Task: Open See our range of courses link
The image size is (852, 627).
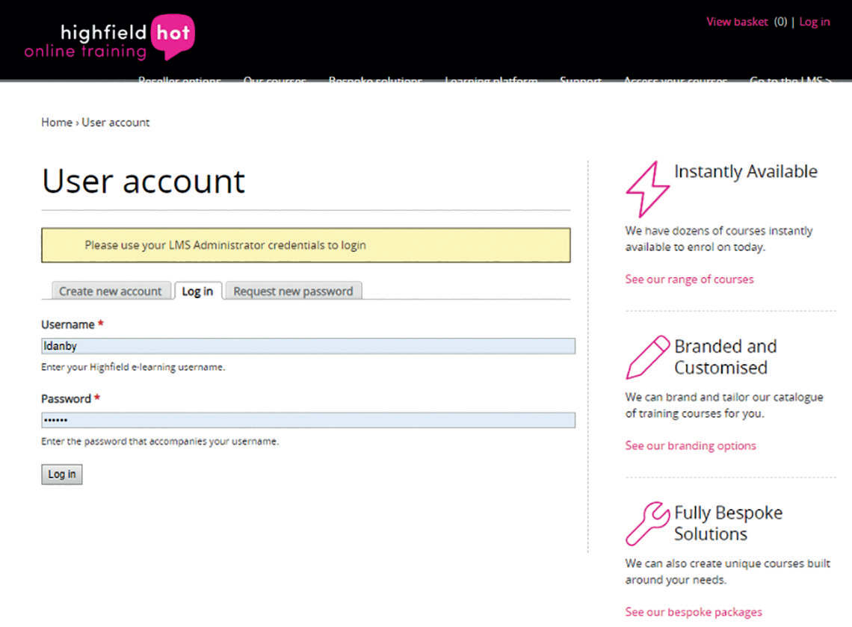Action: (689, 279)
